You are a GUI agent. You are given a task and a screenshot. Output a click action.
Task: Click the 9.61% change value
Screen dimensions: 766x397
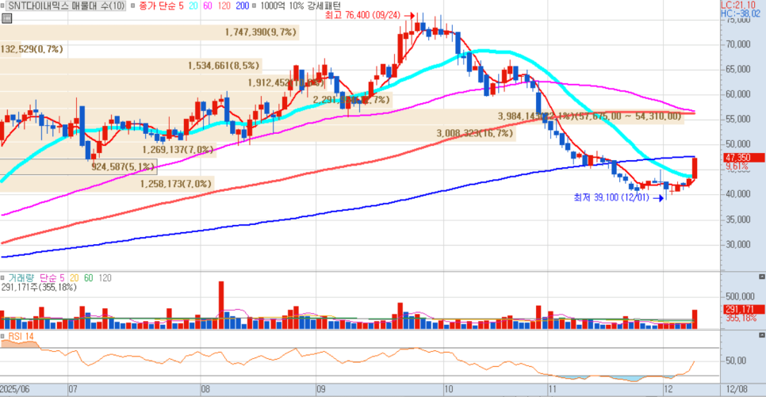click(737, 167)
